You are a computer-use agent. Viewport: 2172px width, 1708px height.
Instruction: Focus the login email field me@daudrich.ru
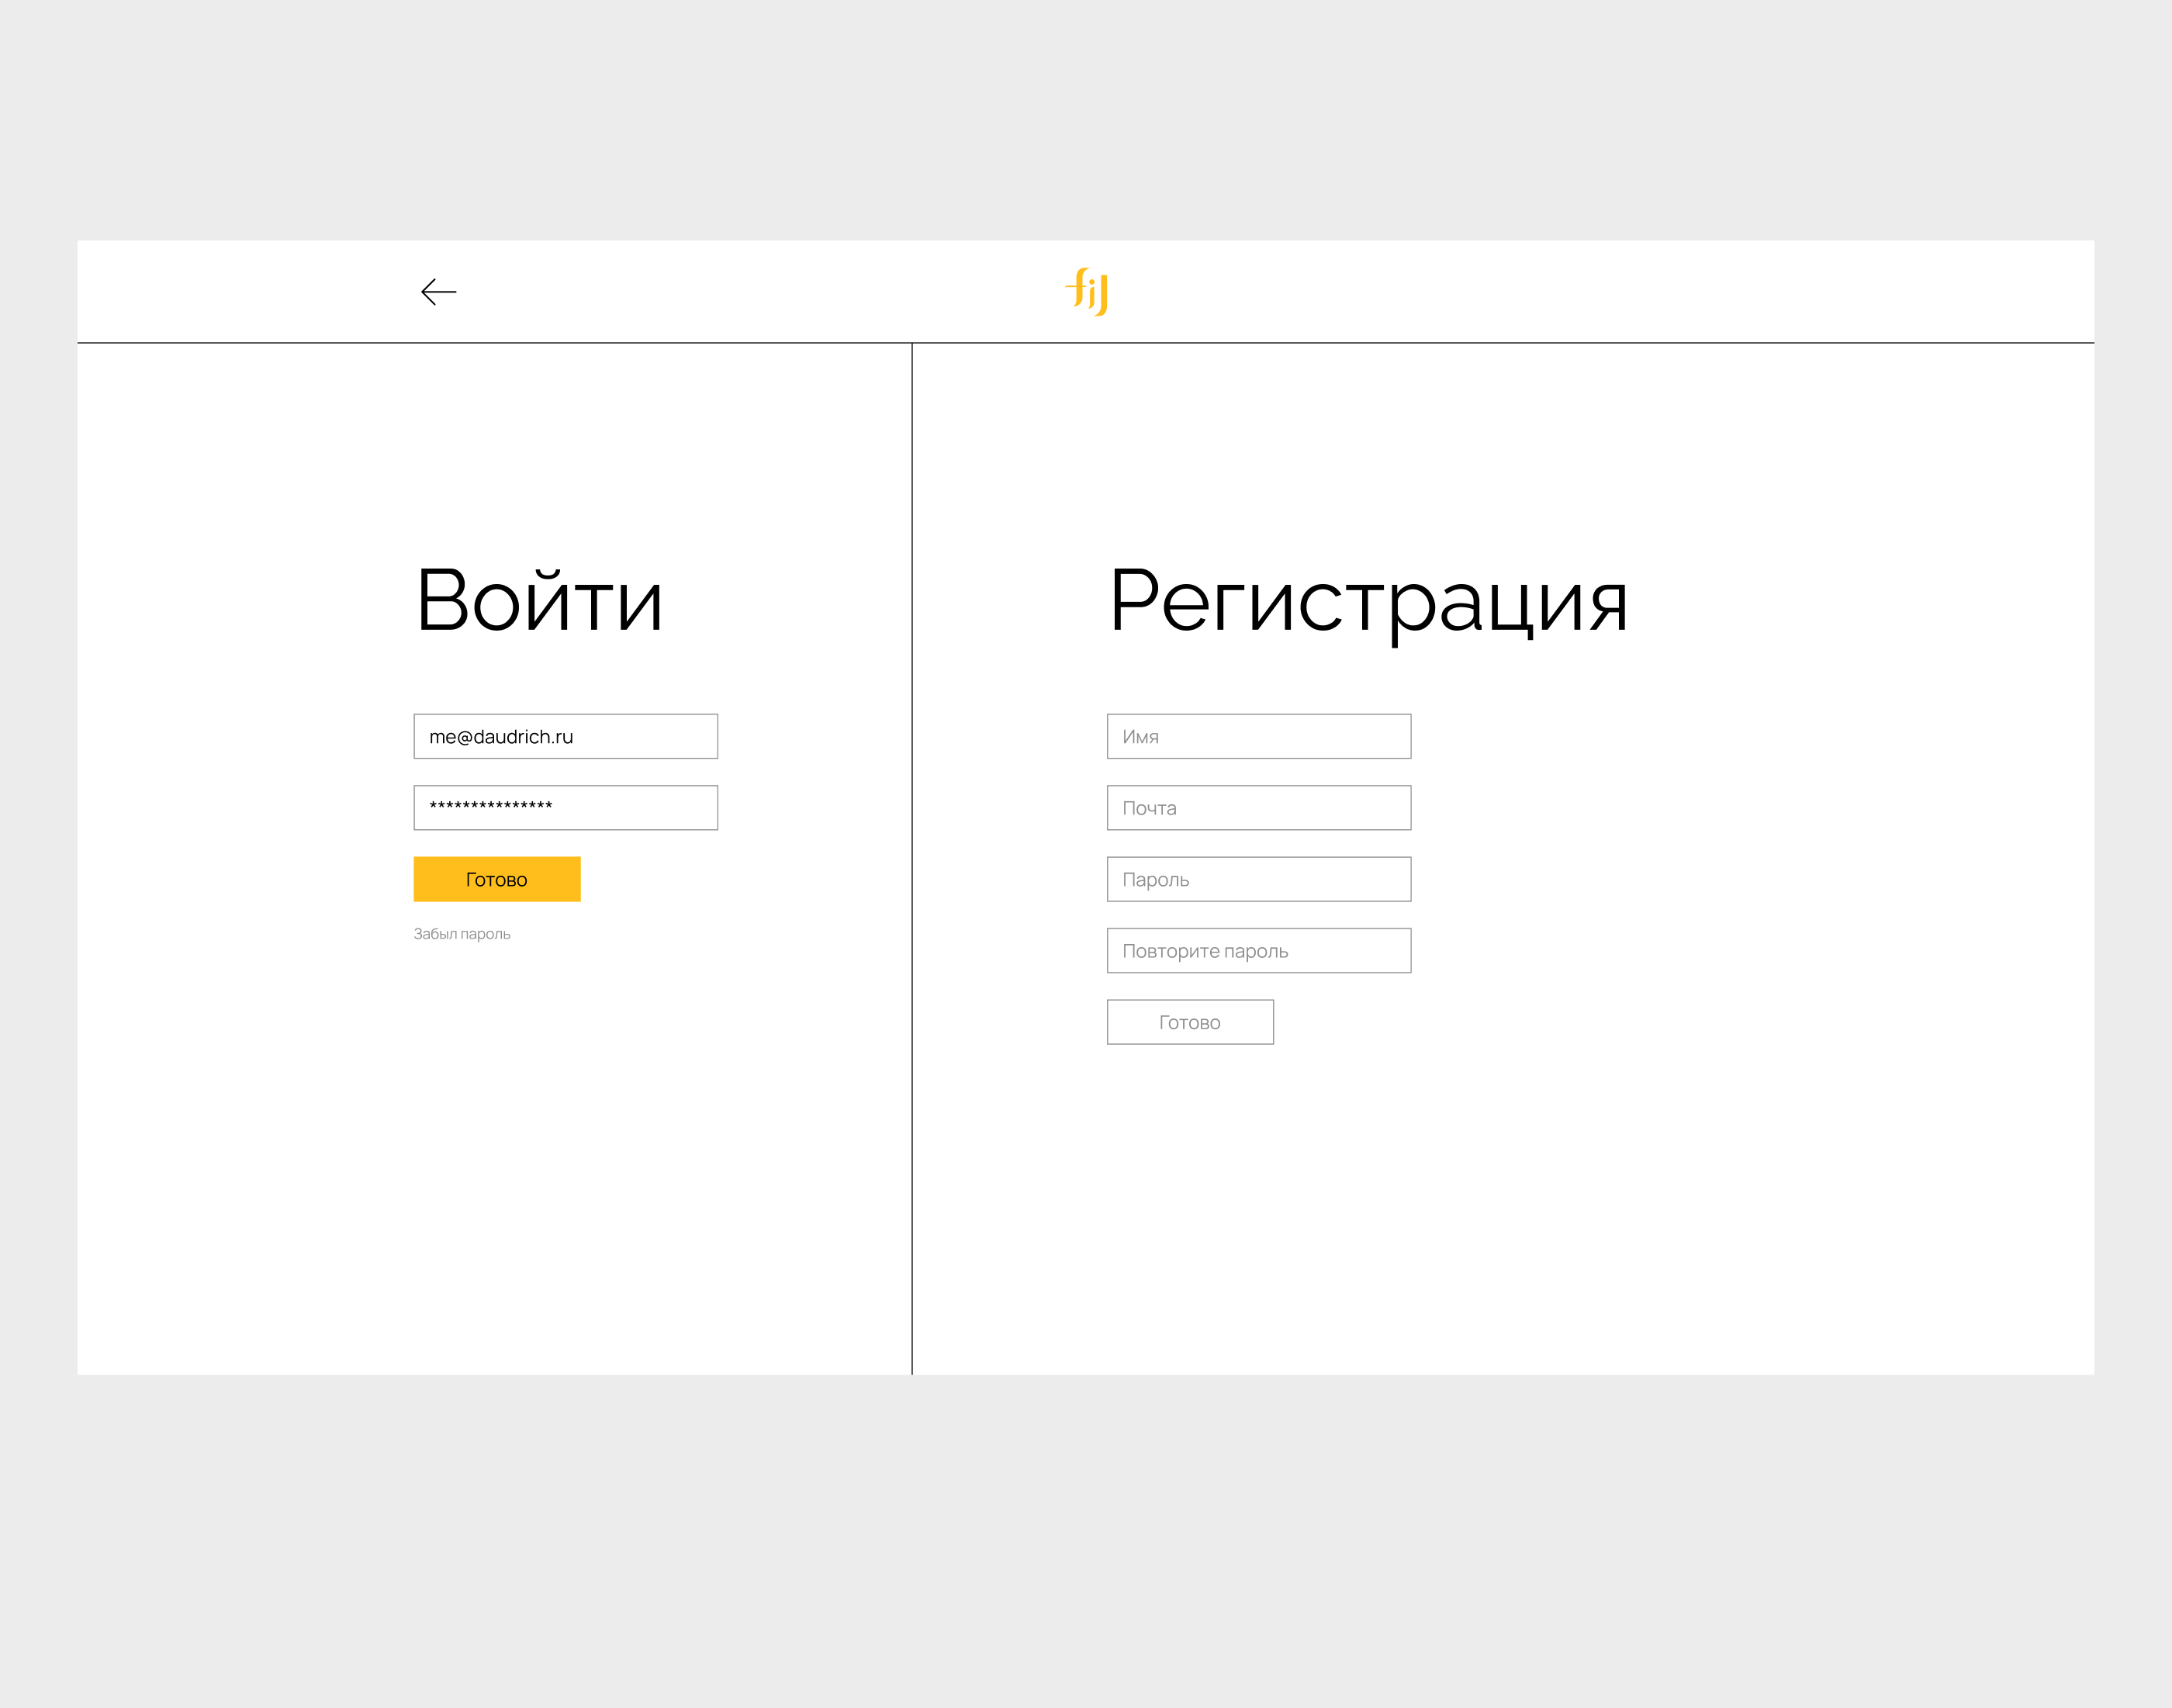565,736
